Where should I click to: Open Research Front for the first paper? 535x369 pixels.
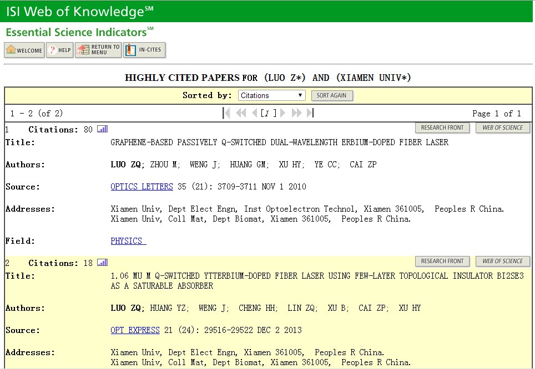coord(442,128)
